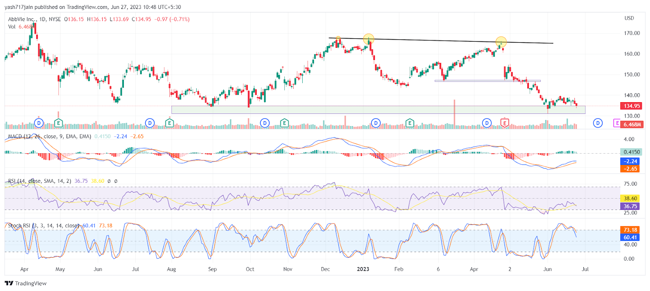
Task: Click the 40.00 level on the Stoch RSI scale
Action: [x=630, y=245]
